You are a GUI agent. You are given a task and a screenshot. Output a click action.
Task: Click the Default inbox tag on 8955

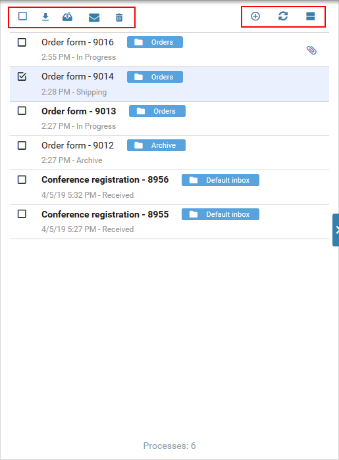tap(221, 214)
